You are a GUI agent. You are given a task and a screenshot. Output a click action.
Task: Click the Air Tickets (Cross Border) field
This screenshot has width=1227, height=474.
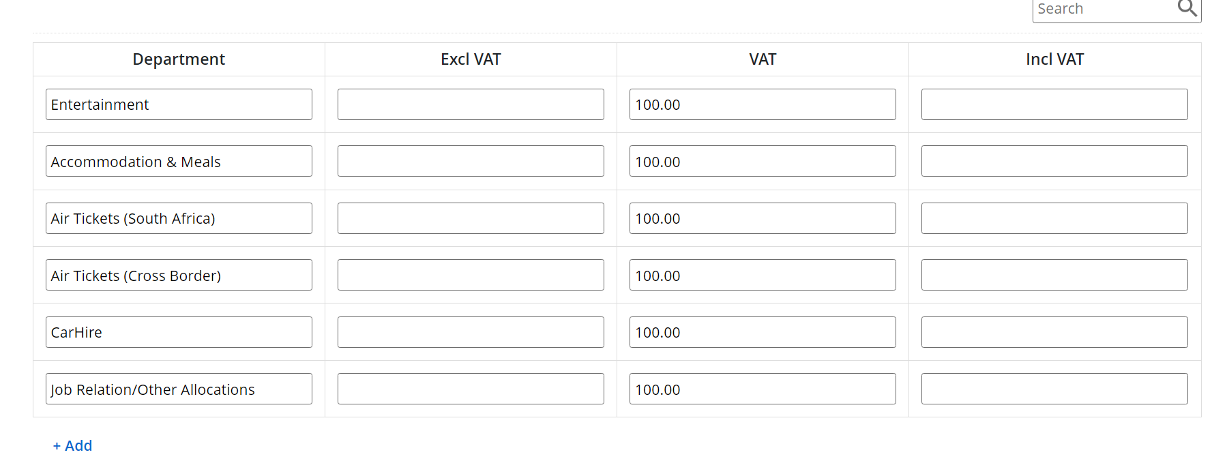(179, 276)
